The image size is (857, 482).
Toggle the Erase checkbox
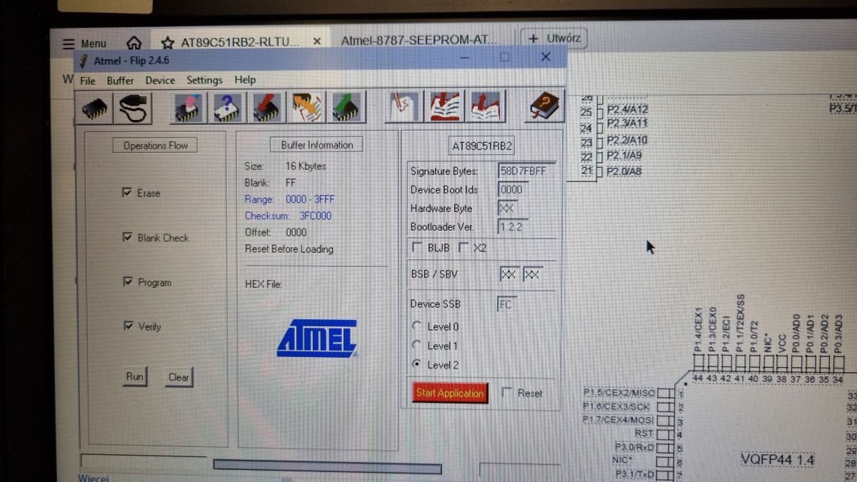127,193
